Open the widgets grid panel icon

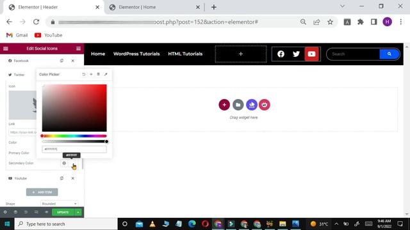pos(78,49)
